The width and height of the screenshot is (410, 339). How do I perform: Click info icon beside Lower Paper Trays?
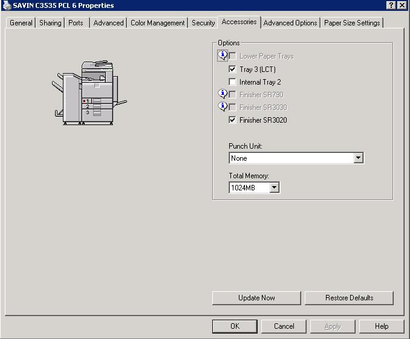[223, 56]
